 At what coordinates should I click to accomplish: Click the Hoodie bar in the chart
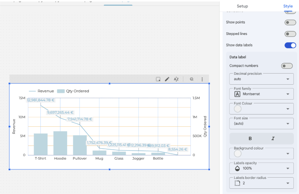coord(60,143)
